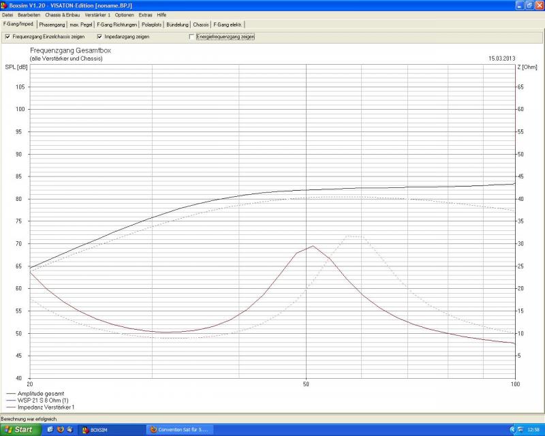545x436 pixels.
Task: Uncheck Impedanzgang zeigen checkbox
Action: [x=99, y=37]
